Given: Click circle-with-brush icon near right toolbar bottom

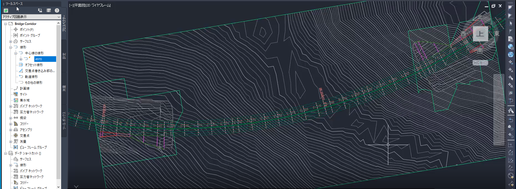Looking at the screenshot, I should click(x=511, y=176).
